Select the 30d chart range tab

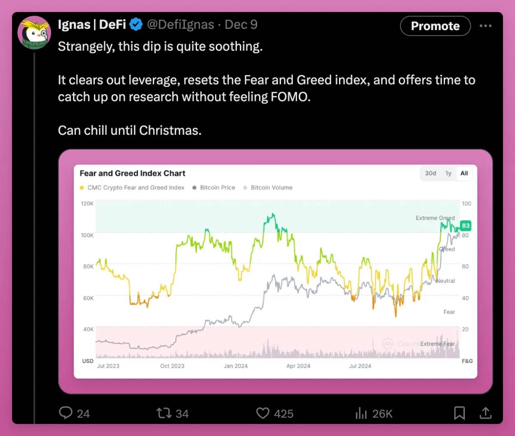[x=430, y=173]
